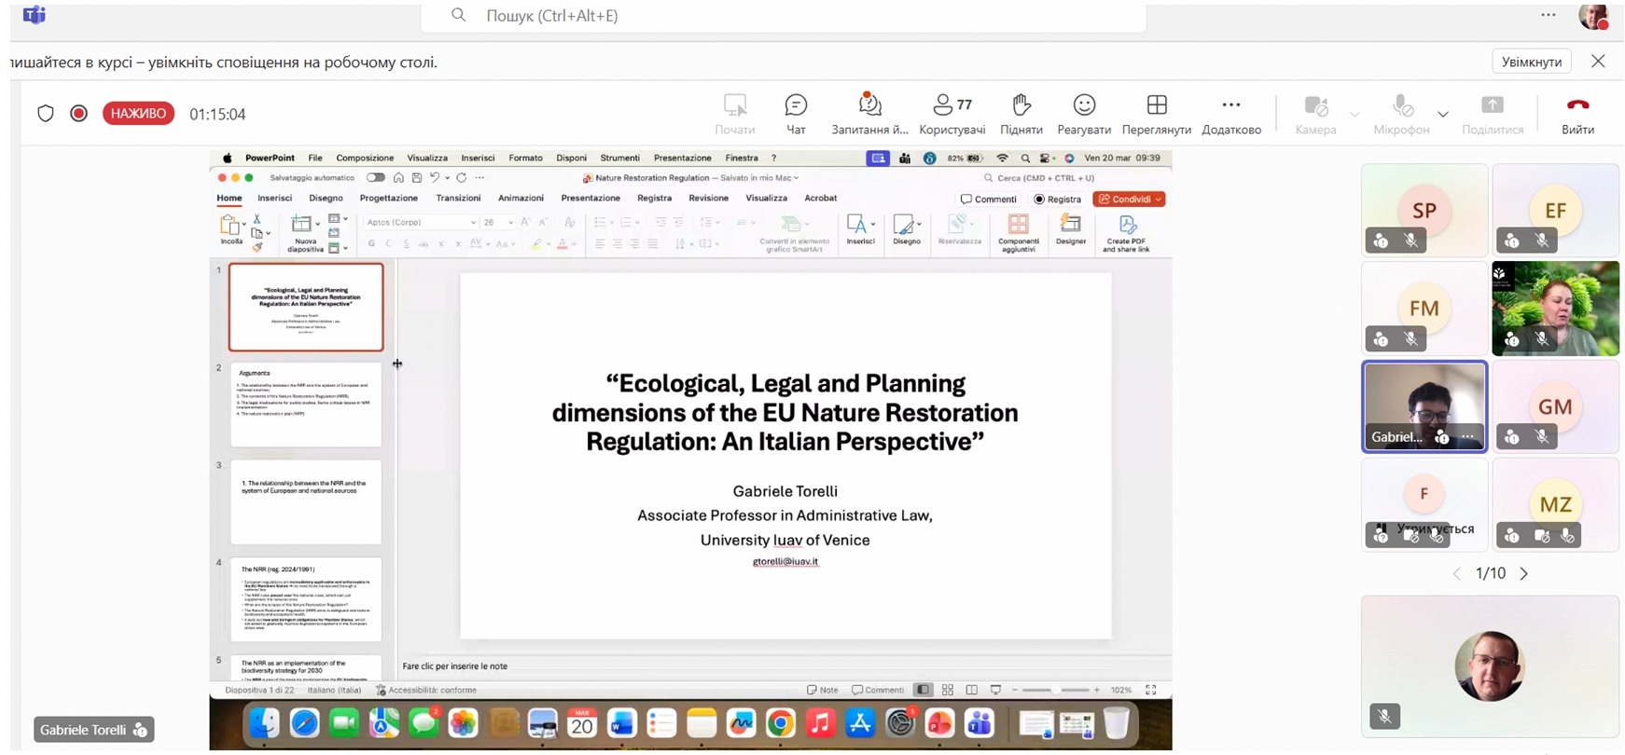Open the Запитання й відповіді panel

coord(869,114)
